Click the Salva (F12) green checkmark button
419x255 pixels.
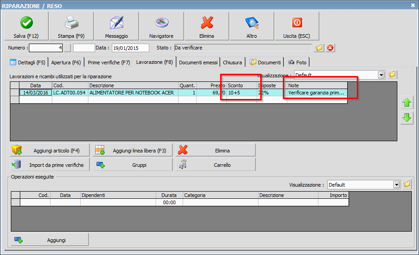tap(27, 26)
